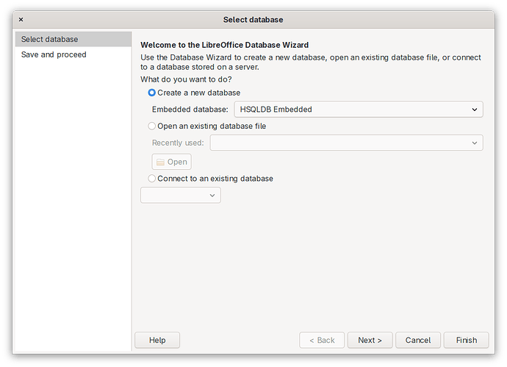Click the Finish button
The height and width of the screenshot is (367, 507).
tap(467, 340)
